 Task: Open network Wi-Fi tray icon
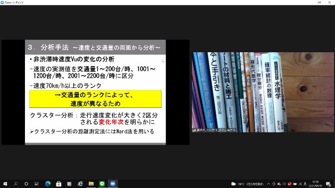tap(300, 184)
